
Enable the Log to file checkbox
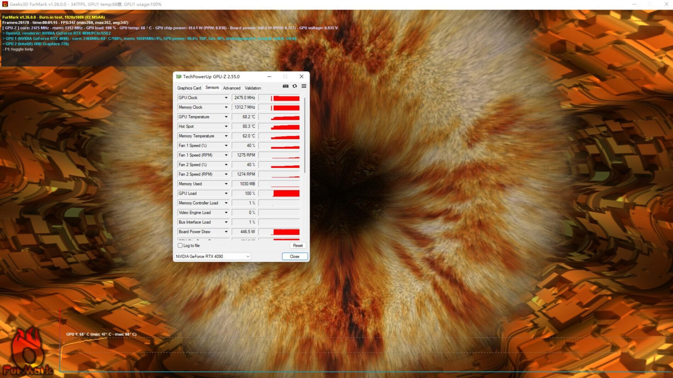(x=180, y=245)
